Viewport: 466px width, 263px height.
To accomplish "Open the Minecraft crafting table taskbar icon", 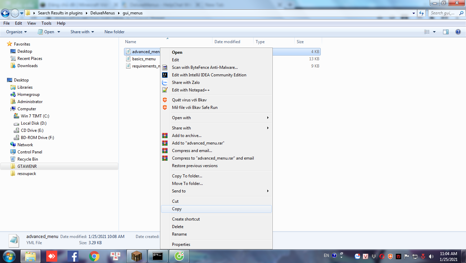I will pyautogui.click(x=137, y=256).
